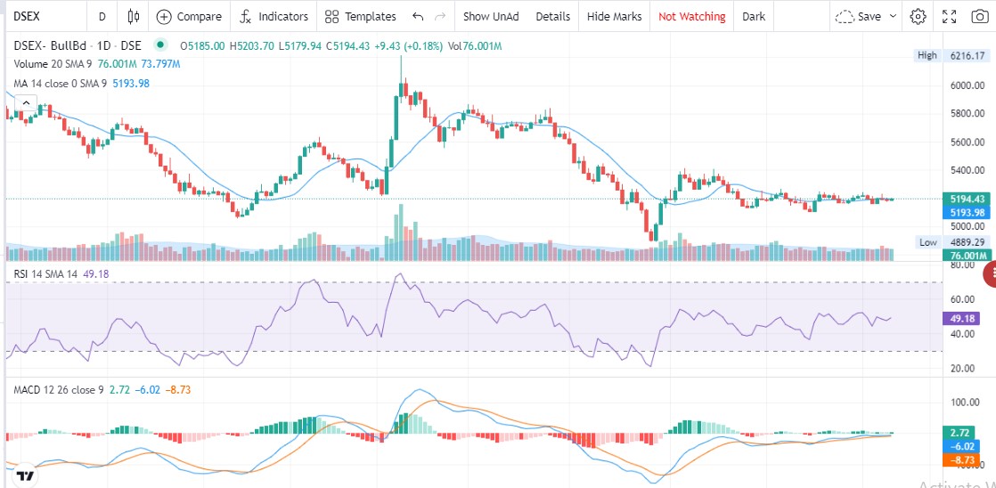Collapse indicator legend with chevron button

26,102
